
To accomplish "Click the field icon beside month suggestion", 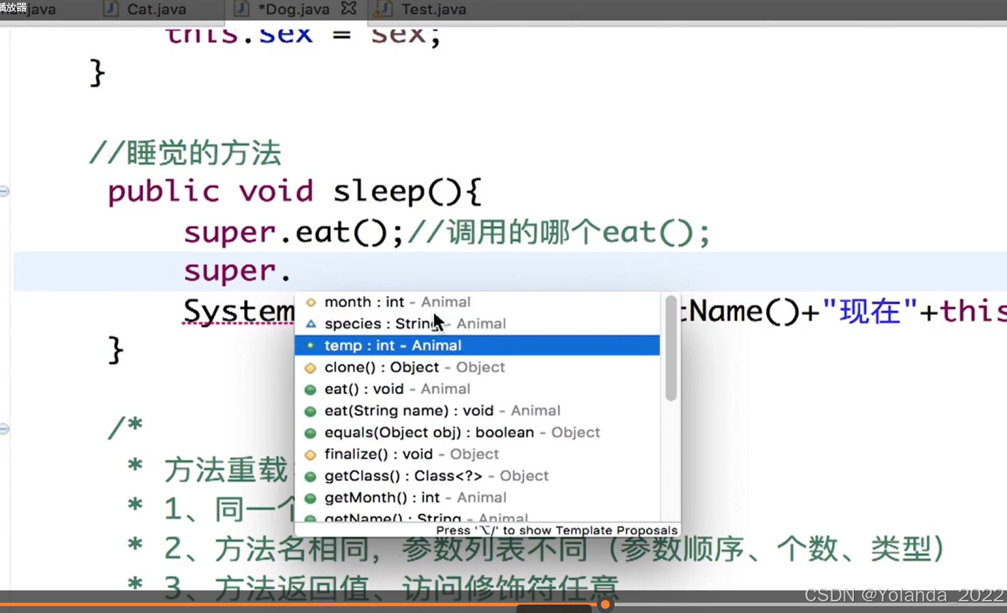I will click(311, 301).
